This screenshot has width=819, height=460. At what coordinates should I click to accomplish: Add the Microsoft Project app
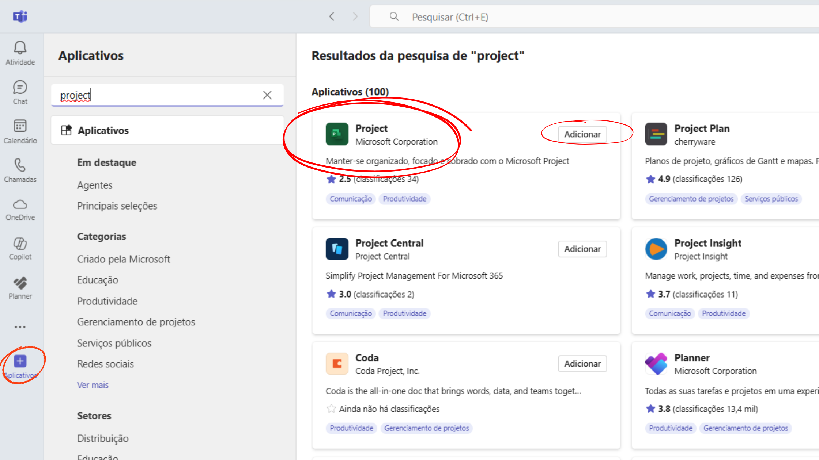pos(582,134)
